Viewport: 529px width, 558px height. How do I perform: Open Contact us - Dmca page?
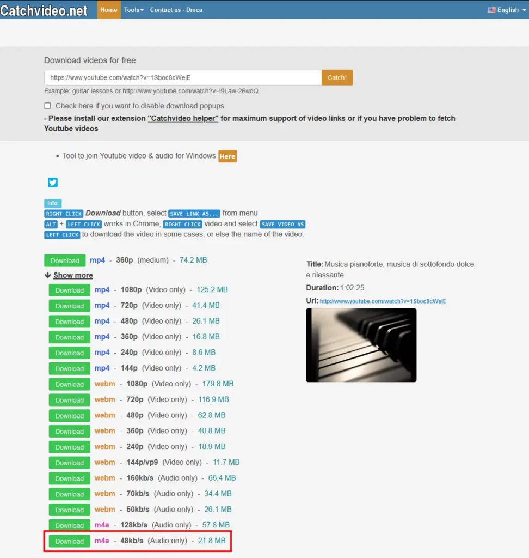176,10
